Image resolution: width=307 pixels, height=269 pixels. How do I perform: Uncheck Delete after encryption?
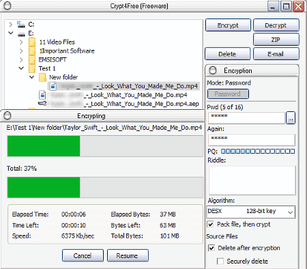pos(211,248)
